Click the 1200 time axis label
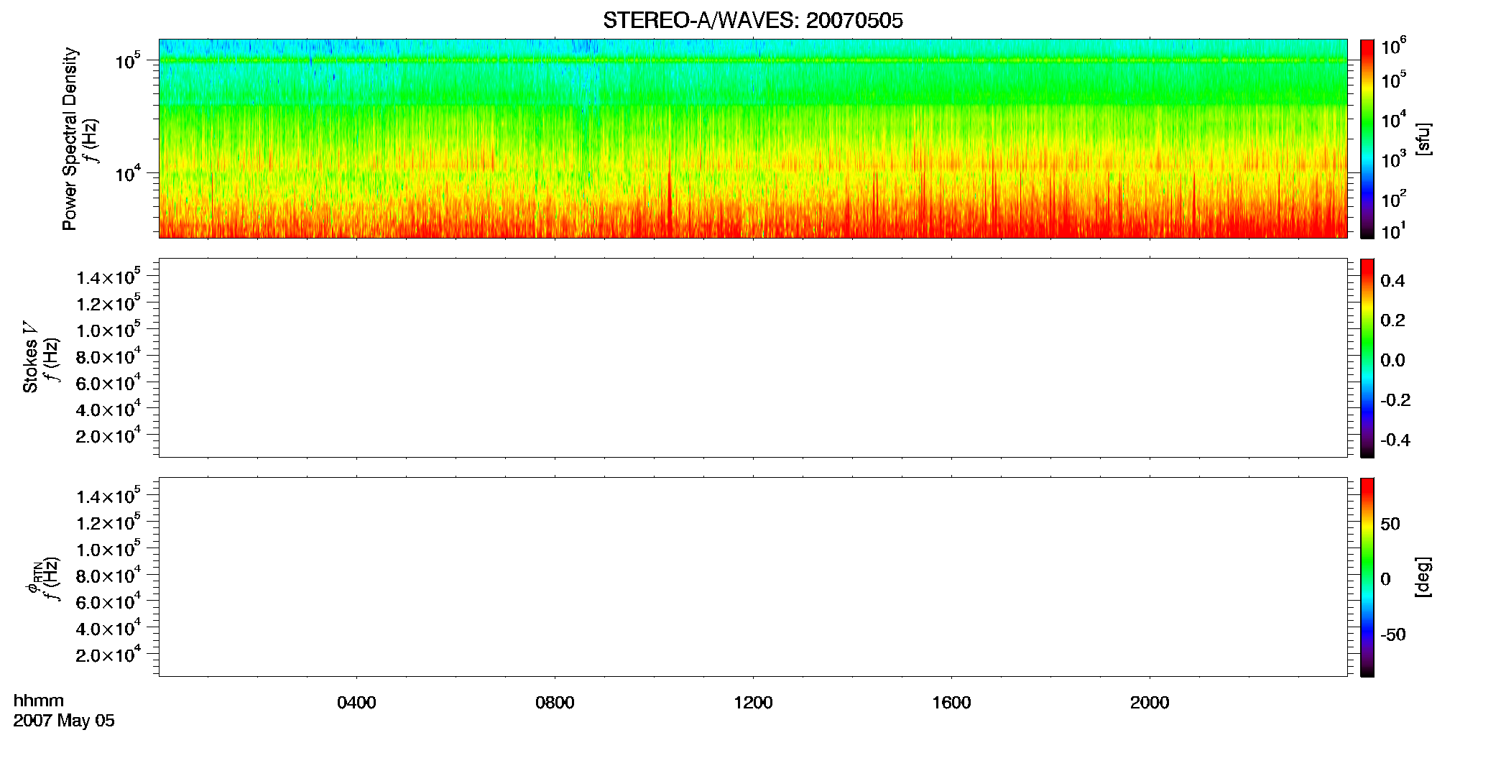 753,703
